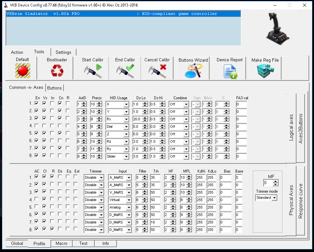Launch the Bootloader recycle icon
The width and height of the screenshot is (314, 252).
(x=57, y=71)
